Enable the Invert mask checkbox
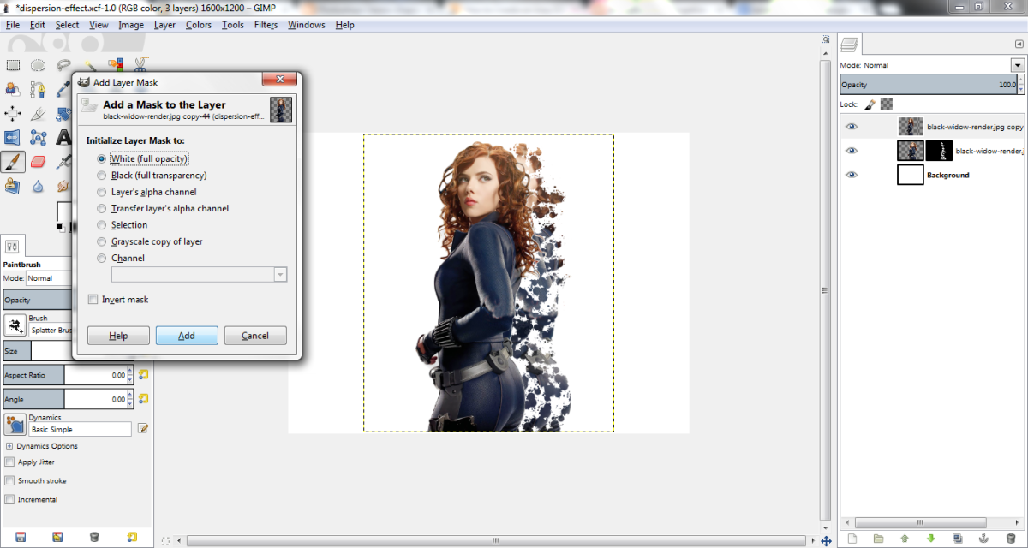Image resolution: width=1028 pixels, height=548 pixels. [x=93, y=299]
